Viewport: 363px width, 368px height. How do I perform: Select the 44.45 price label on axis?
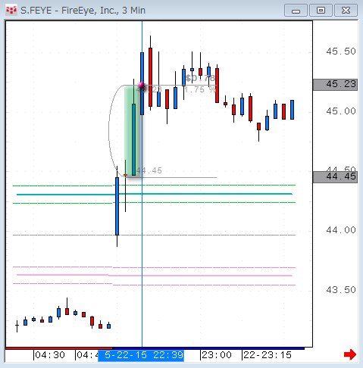pyautogui.click(x=335, y=177)
